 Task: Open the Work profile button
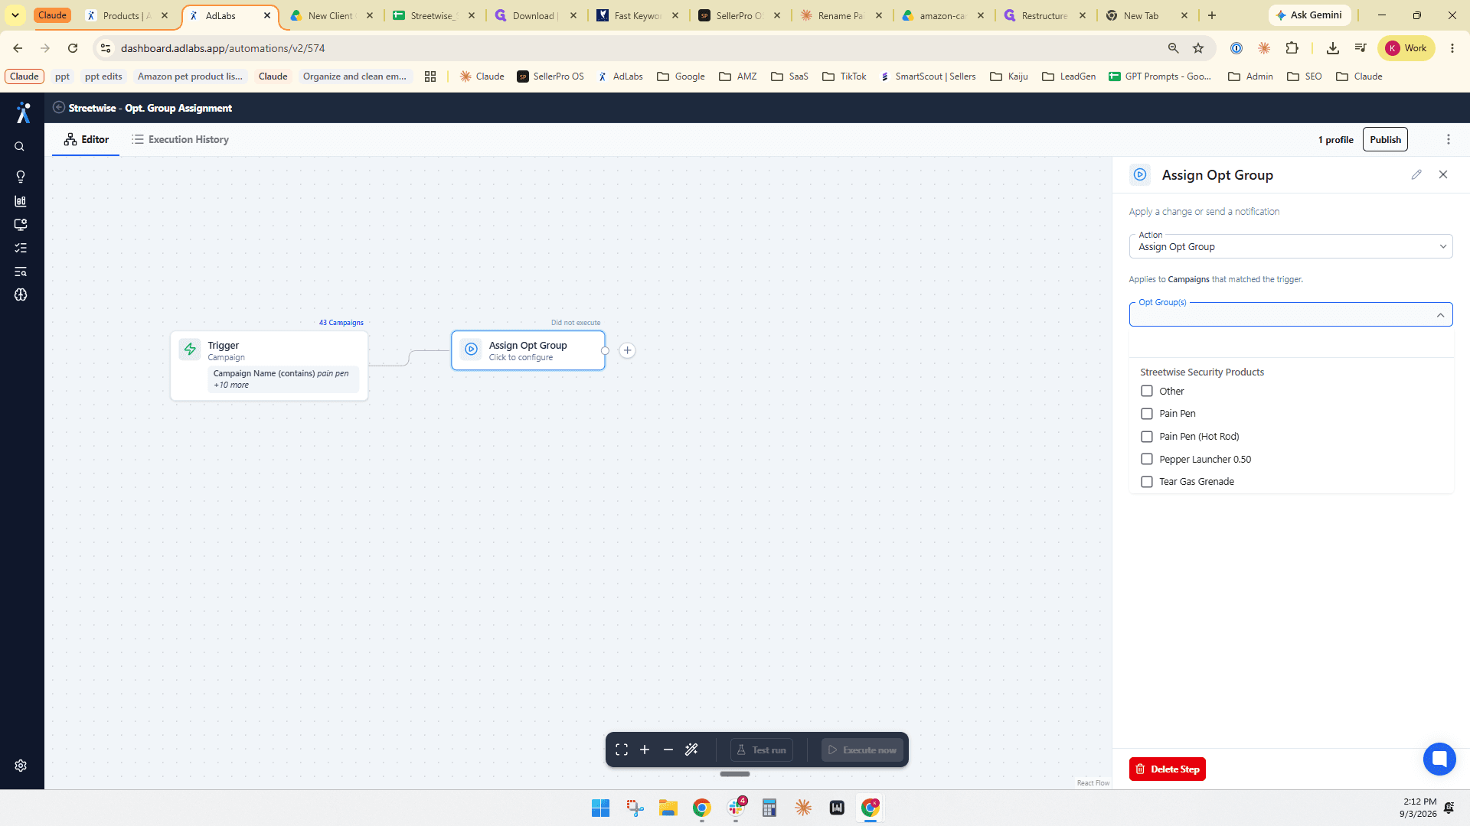[1406, 48]
